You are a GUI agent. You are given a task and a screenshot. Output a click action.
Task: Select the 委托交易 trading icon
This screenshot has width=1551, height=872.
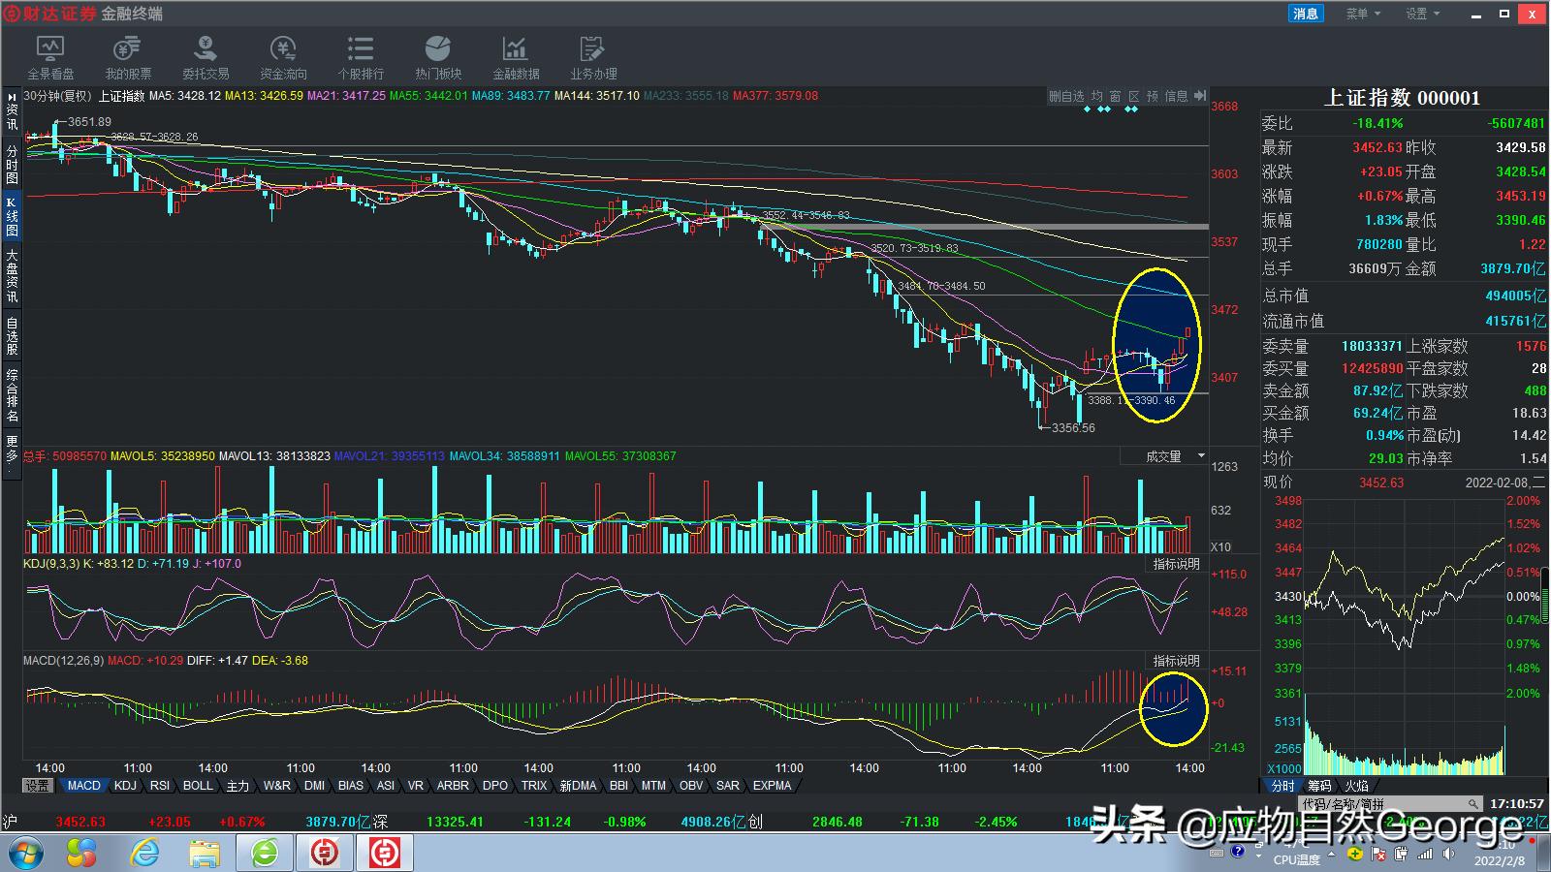(204, 55)
